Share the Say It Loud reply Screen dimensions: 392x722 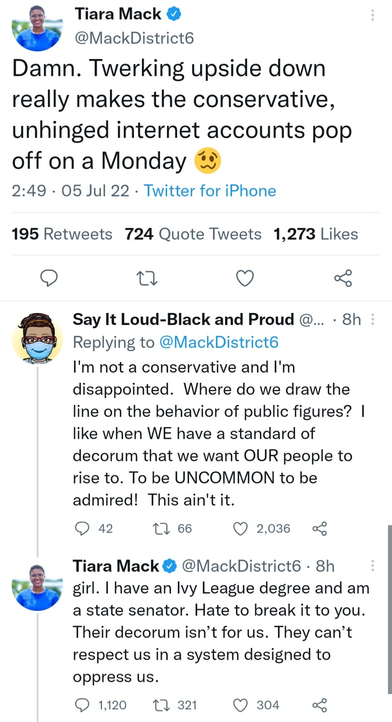coord(319,529)
